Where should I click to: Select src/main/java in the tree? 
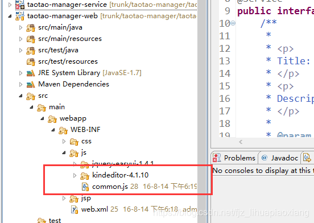60,27
